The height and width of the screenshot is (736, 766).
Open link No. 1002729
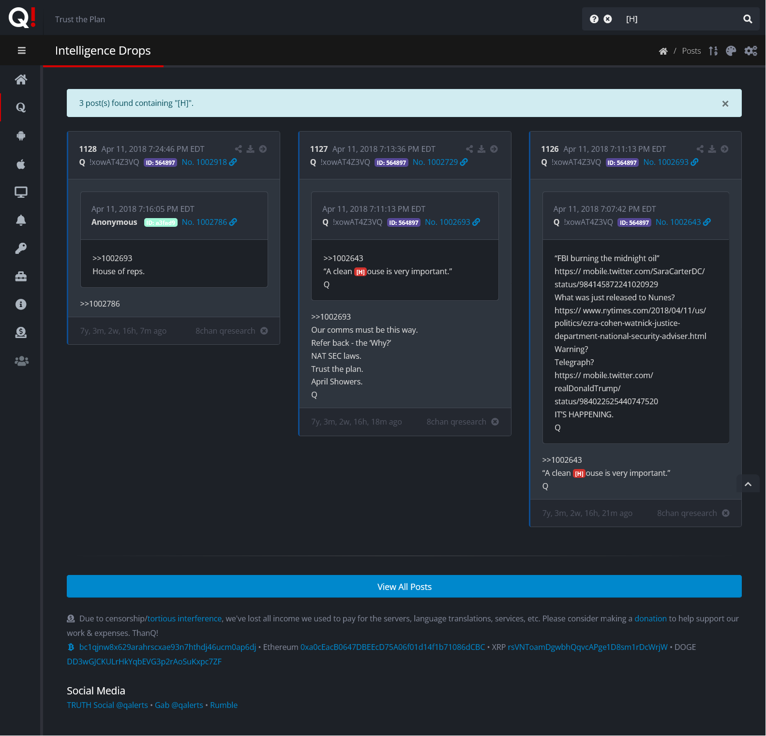(x=440, y=162)
